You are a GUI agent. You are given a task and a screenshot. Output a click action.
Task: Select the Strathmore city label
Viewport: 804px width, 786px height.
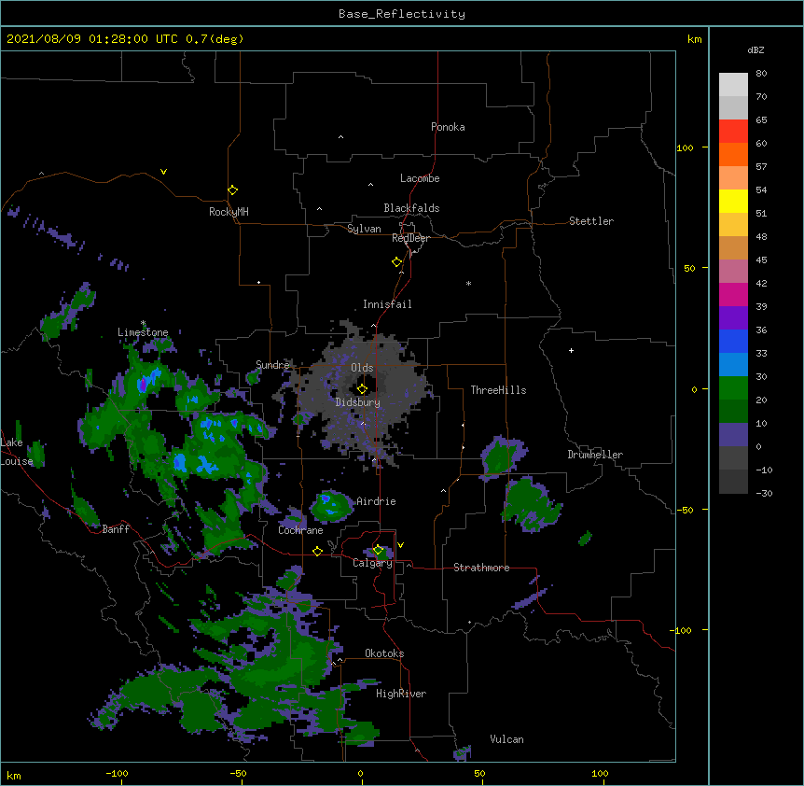(481, 568)
